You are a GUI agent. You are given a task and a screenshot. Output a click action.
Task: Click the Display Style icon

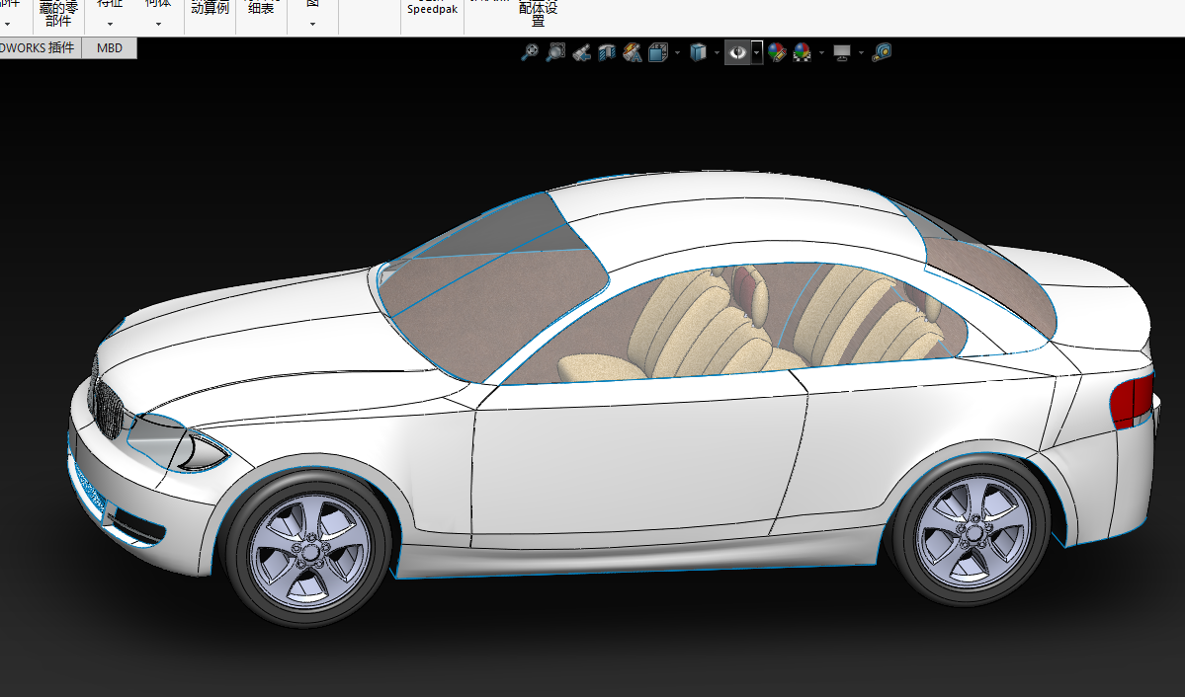pyautogui.click(x=698, y=52)
